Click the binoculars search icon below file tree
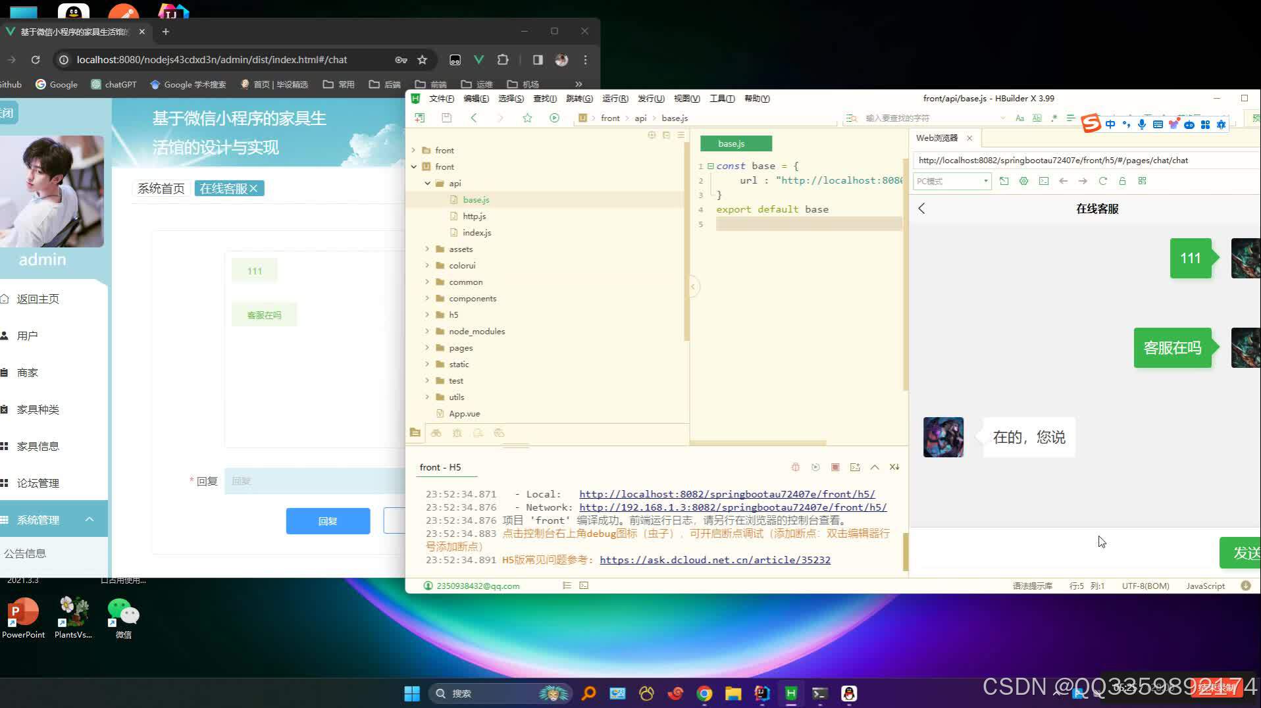Screen dimensions: 1261x708 (436, 433)
